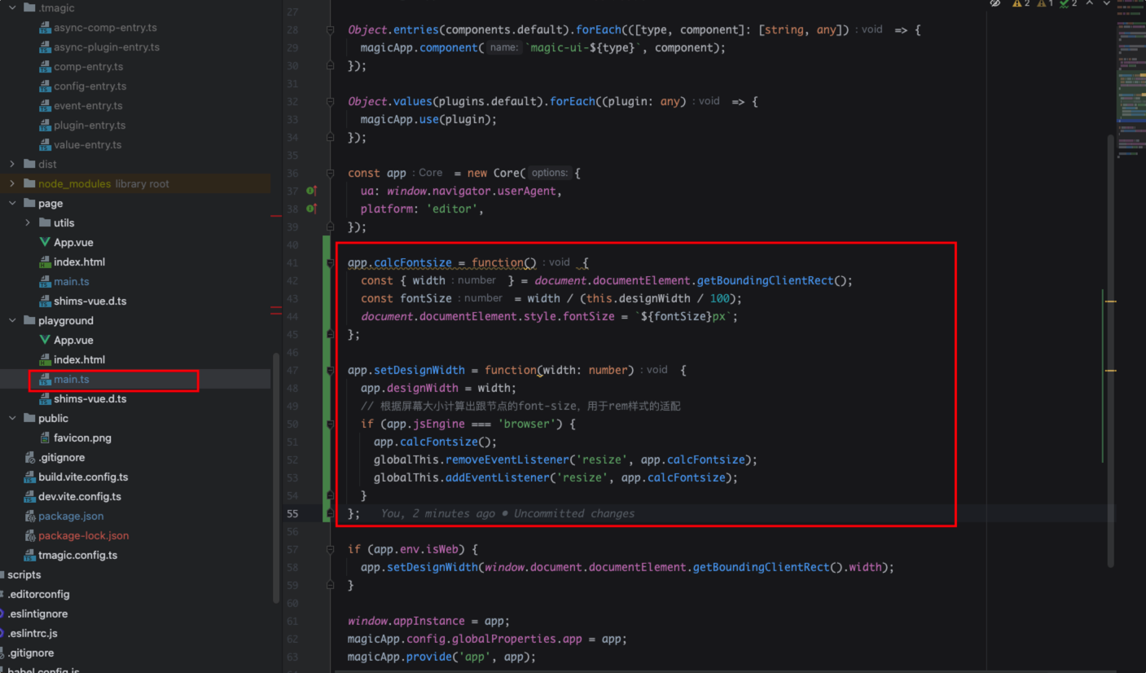Click the Vue icon next to playground App.vue
This screenshot has width=1146, height=673.
(46, 340)
